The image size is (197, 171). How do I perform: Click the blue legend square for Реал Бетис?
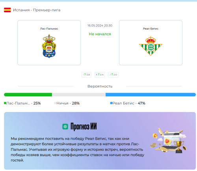tap(111, 103)
